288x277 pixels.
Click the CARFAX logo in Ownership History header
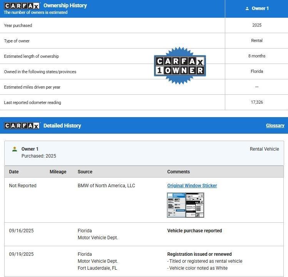[22, 6]
